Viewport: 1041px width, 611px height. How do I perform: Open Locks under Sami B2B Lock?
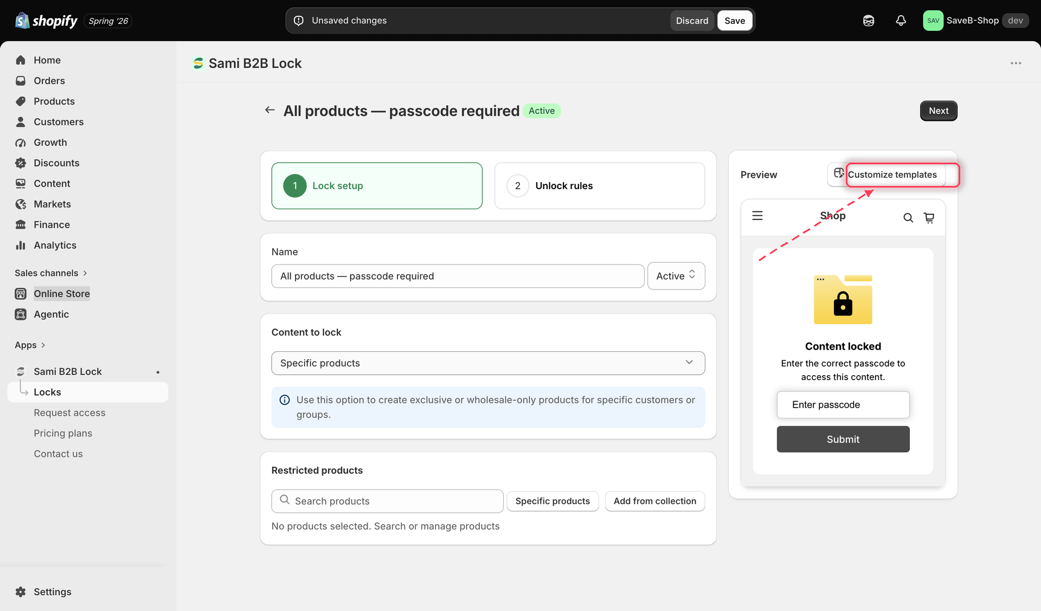coord(88,393)
